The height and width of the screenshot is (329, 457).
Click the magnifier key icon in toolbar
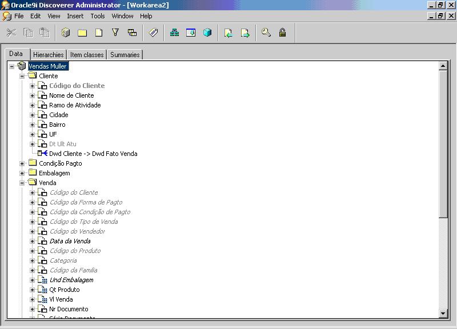266,33
